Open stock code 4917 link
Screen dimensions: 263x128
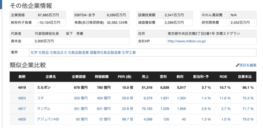point(22,109)
